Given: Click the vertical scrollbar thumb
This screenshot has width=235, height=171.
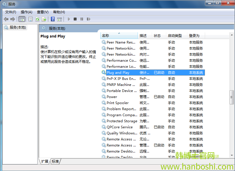Looking at the screenshot, I should (x=232, y=97).
